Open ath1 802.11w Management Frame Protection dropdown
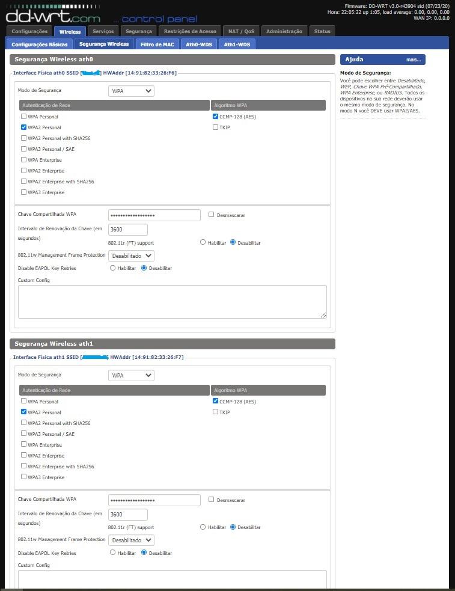455x591 pixels. click(x=131, y=540)
